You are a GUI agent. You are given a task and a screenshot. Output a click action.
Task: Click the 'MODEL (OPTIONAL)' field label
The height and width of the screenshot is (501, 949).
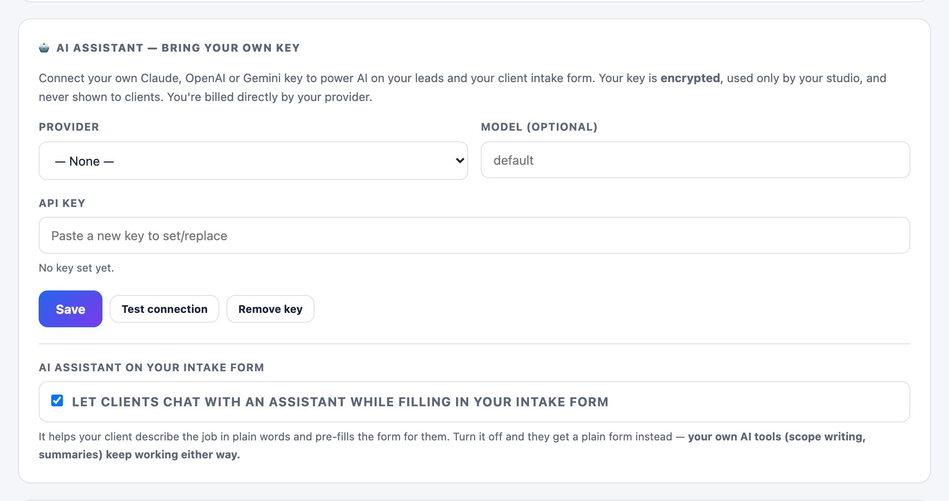click(539, 127)
